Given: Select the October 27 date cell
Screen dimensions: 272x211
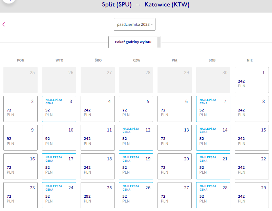Looking at the screenshot, I should [x=174, y=195].
